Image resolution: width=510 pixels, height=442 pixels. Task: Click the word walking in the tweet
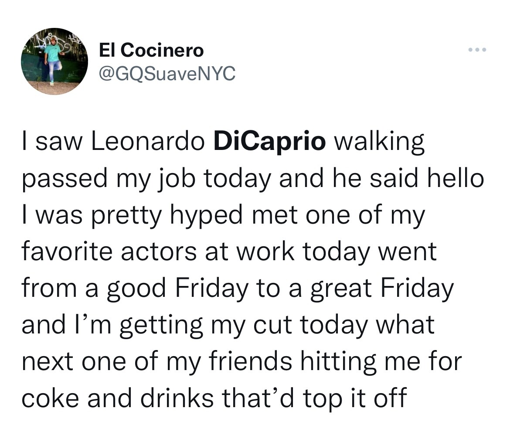[379, 142]
